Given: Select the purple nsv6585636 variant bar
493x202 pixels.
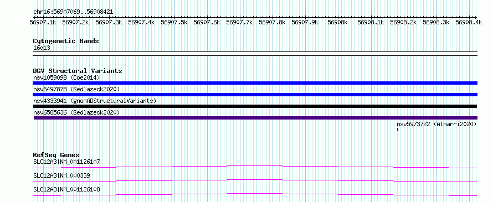Looking at the screenshot, I should [x=255, y=118].
